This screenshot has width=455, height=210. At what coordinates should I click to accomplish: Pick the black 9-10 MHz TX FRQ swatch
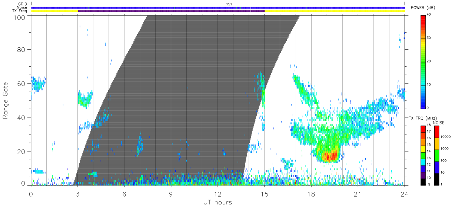[423, 181]
